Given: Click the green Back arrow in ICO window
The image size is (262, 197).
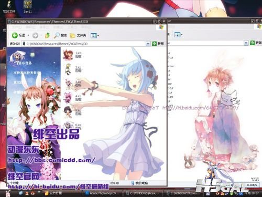Looking at the screenshot, I should (15, 35).
